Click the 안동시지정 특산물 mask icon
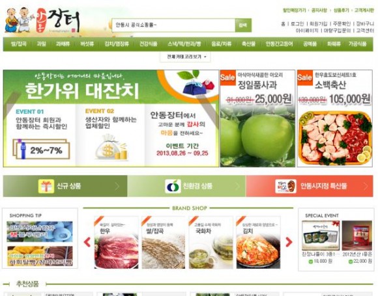This screenshot has height=296, width=378. 285,186
